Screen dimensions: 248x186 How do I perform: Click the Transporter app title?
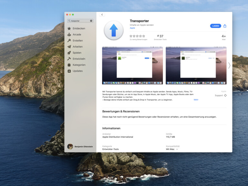pyautogui.click(x=139, y=21)
